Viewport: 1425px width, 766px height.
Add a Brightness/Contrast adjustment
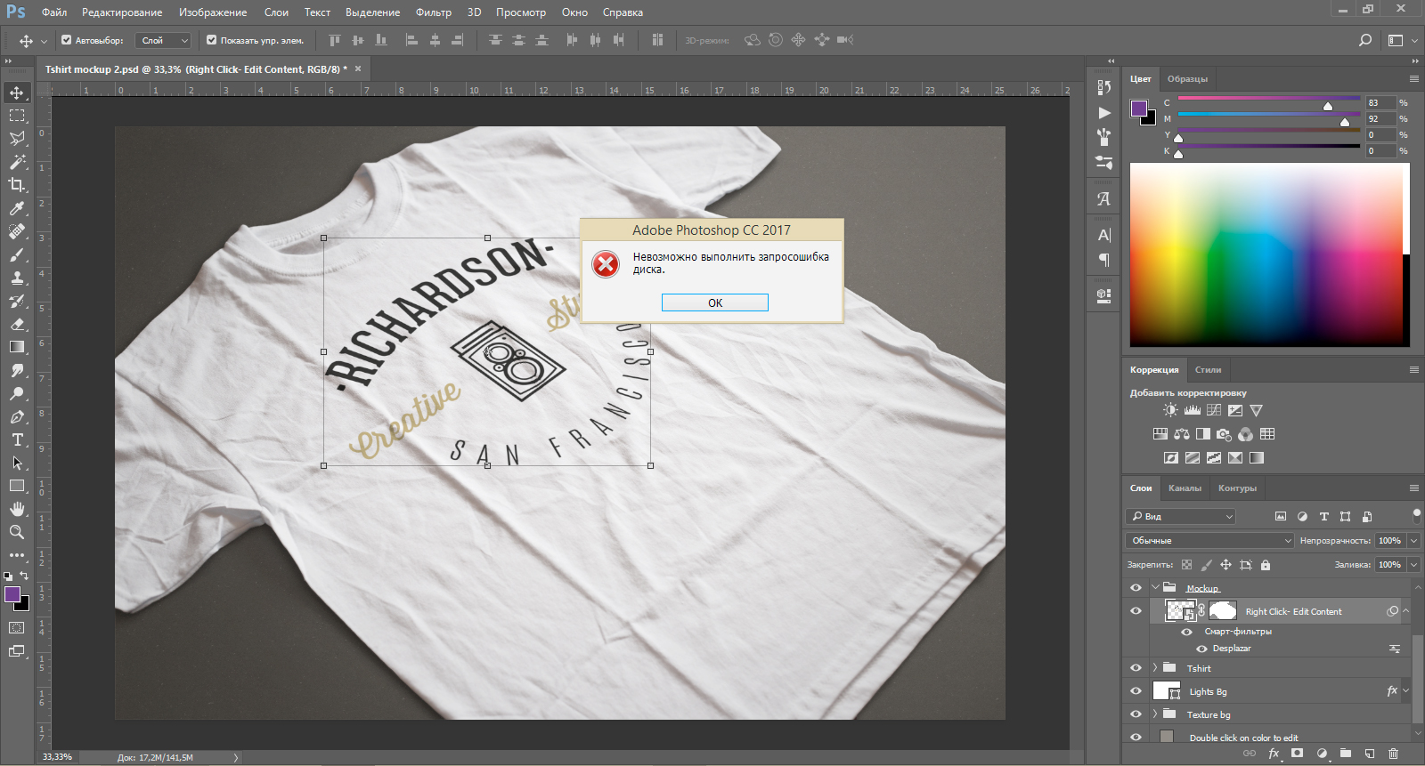(x=1170, y=410)
